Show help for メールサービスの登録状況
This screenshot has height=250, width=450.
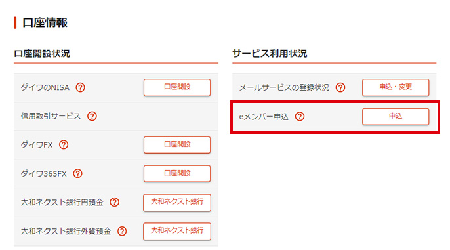[x=340, y=87]
